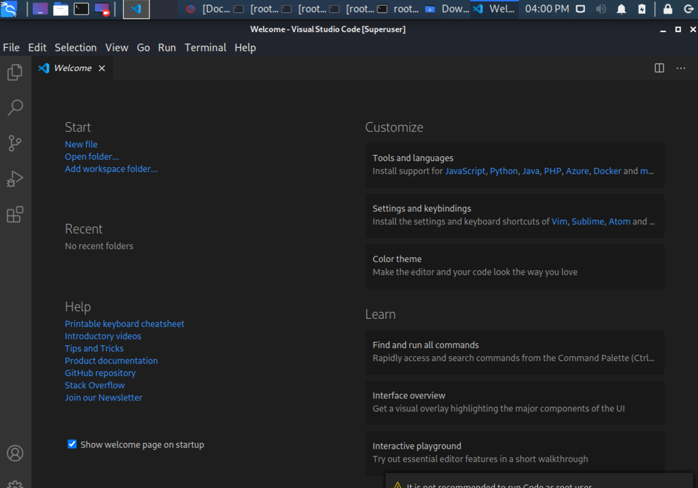Viewport: 698px width, 488px height.
Task: Open Interface overview card
Action: [x=514, y=402]
